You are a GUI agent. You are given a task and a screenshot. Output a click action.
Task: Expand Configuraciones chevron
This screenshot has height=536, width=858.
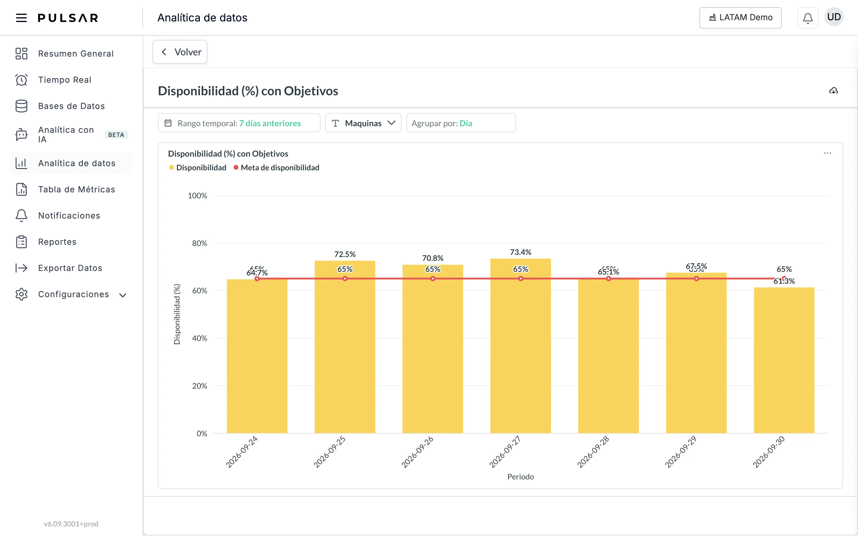coord(123,295)
